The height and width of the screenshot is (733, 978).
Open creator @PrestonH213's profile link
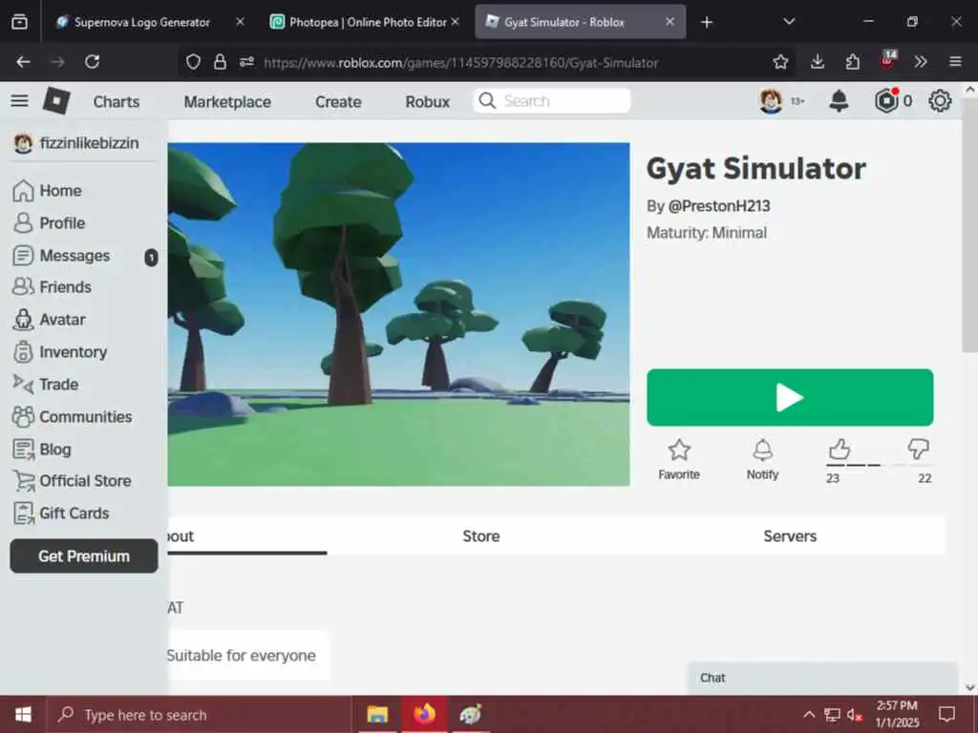(x=719, y=206)
